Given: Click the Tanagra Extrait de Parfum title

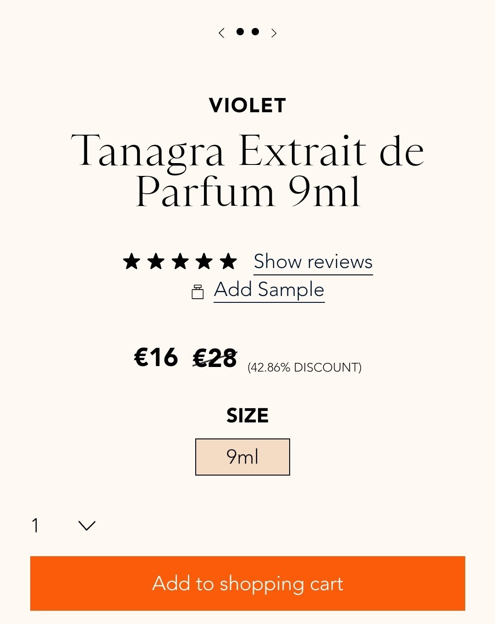Looking at the screenshot, I should point(247,170).
